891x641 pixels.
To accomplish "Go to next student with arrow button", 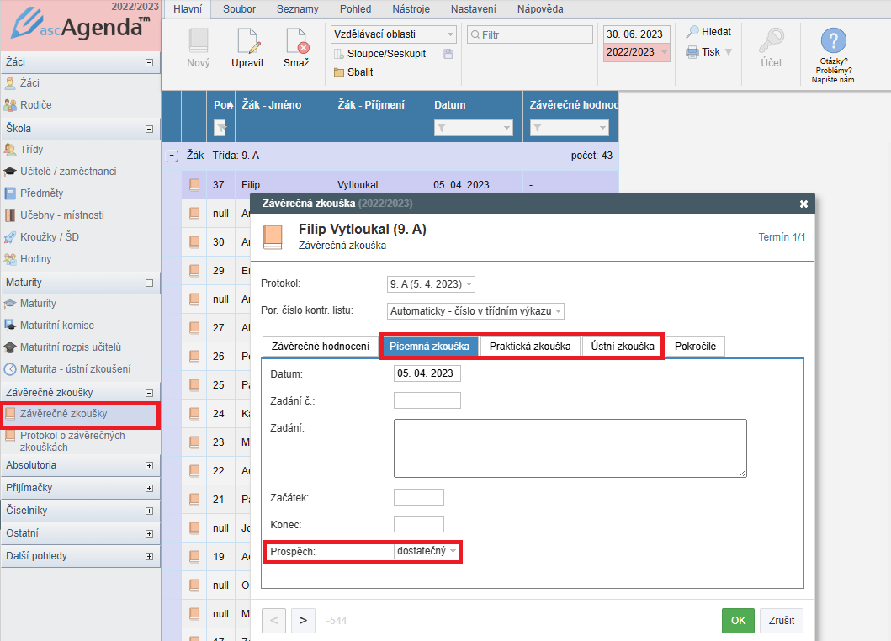I will click(x=303, y=621).
